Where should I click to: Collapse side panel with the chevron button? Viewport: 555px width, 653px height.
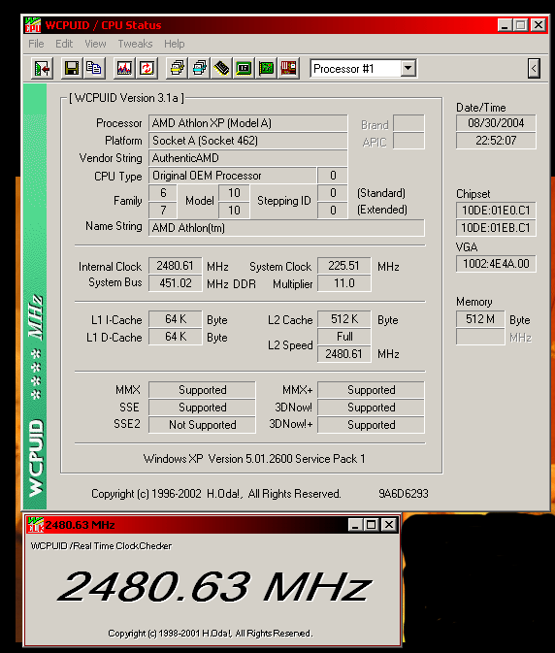[534, 68]
